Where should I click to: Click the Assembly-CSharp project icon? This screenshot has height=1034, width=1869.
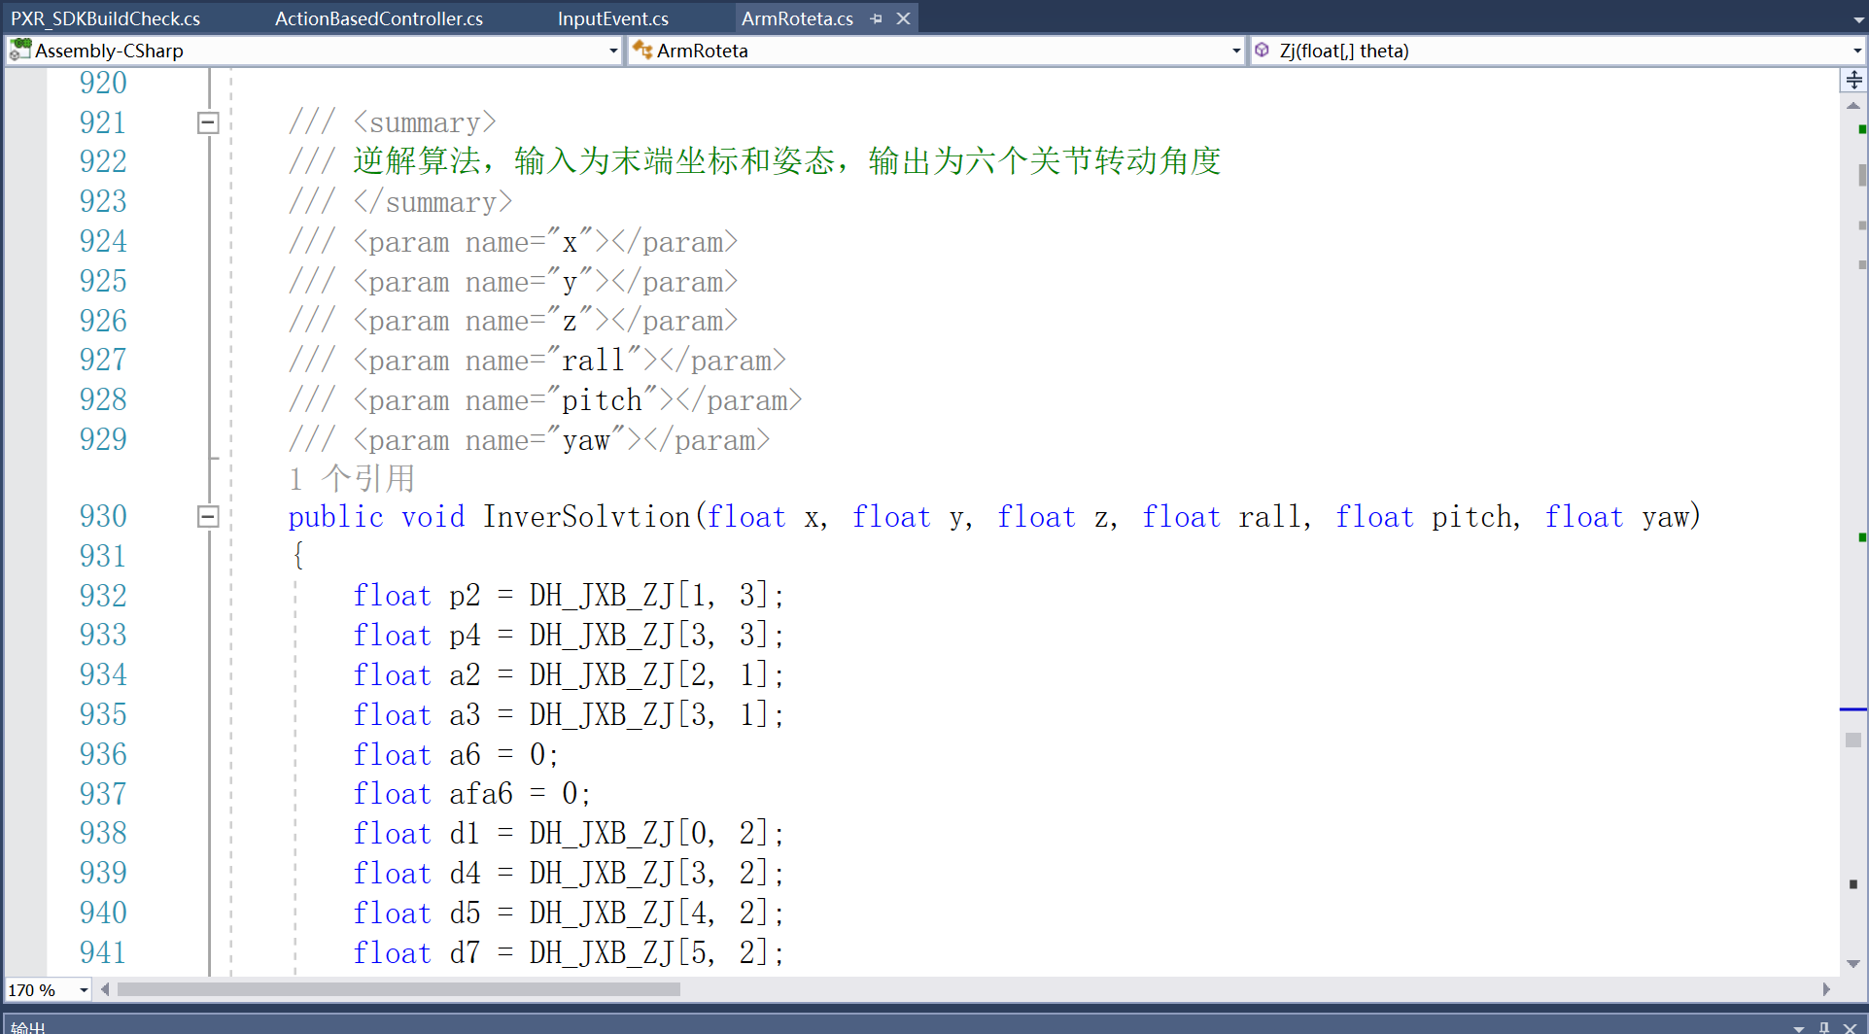pos(19,50)
